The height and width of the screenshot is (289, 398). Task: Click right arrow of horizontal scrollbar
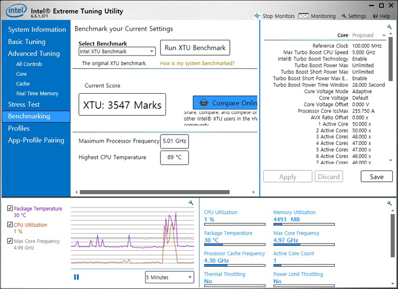(x=254, y=192)
